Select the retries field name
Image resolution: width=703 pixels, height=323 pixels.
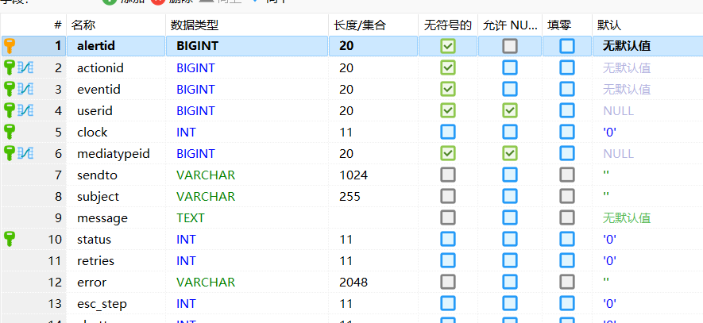95,261
